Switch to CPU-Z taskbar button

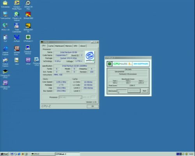point(43,154)
